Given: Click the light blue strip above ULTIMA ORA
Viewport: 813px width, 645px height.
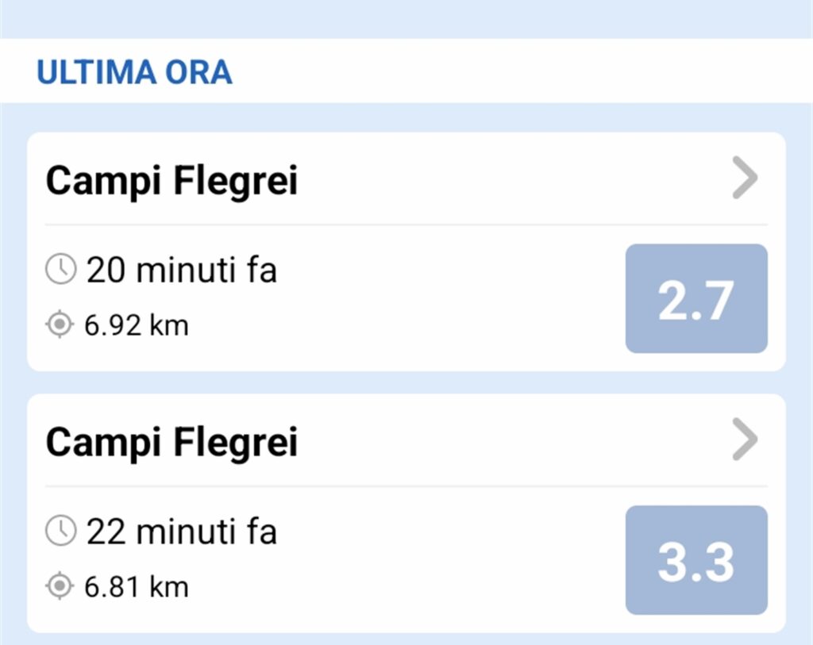Looking at the screenshot, I should pyautogui.click(x=406, y=19).
